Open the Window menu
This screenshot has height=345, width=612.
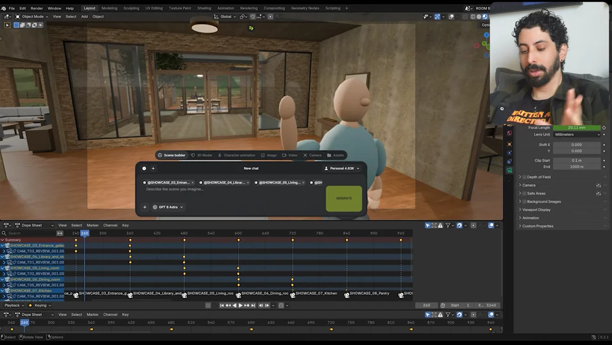(x=54, y=8)
